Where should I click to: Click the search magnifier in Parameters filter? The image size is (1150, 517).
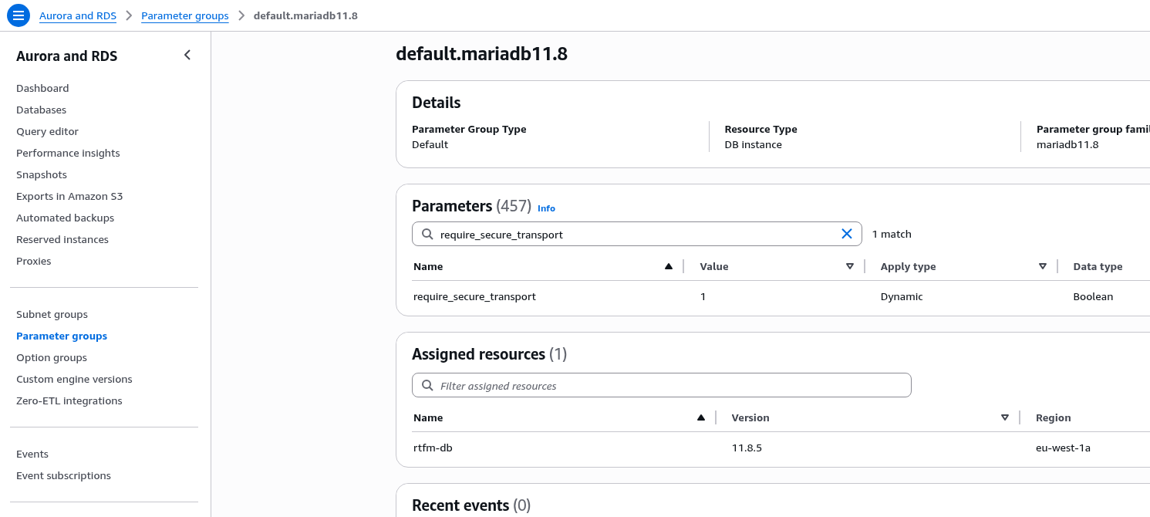pyautogui.click(x=427, y=234)
